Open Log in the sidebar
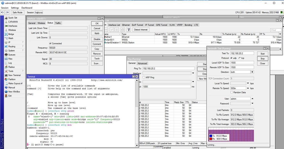Image resolution: width=284 pixels, height=149 pixels. 10,63
